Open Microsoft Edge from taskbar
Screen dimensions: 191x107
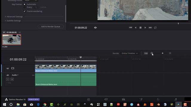pyautogui.click(x=38, y=104)
